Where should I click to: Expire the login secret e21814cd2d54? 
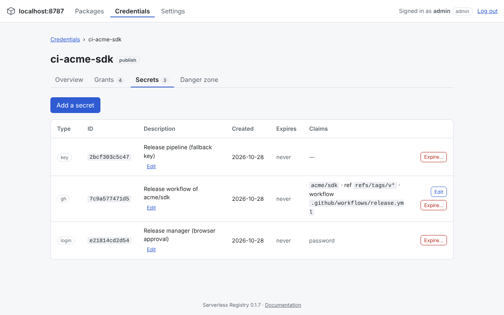434,240
